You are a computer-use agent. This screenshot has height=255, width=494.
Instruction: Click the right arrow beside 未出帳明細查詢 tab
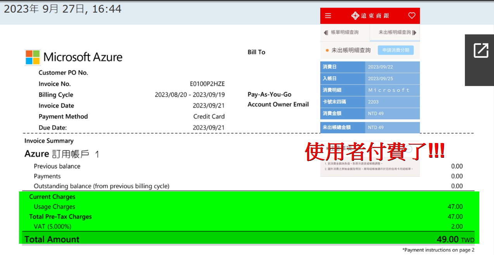click(415, 33)
